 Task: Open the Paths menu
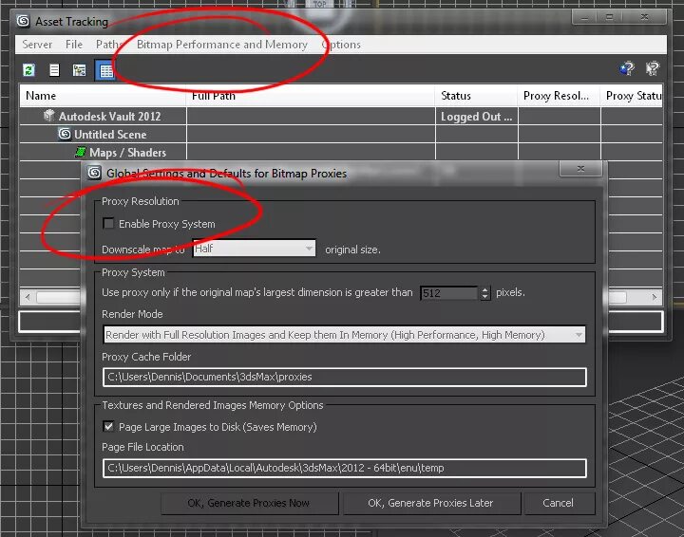109,45
